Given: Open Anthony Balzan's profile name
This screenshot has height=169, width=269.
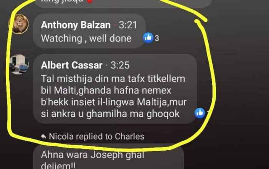Looking at the screenshot, I should point(76,25).
